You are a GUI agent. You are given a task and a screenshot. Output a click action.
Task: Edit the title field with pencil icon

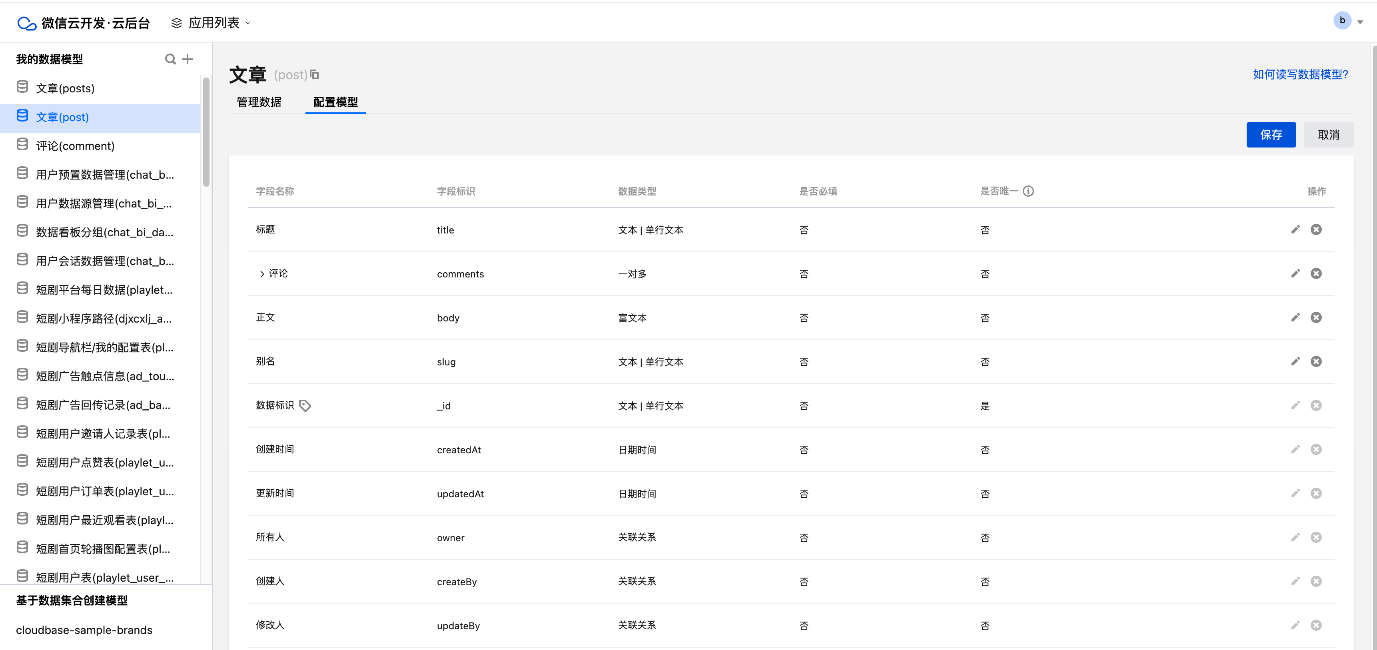tap(1295, 230)
